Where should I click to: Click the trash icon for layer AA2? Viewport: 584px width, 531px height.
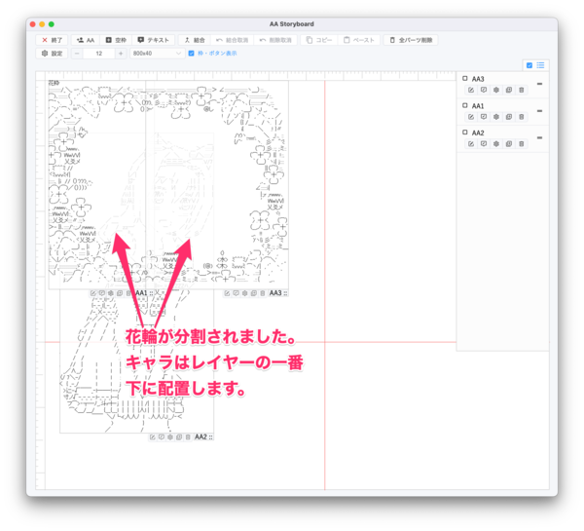point(522,144)
